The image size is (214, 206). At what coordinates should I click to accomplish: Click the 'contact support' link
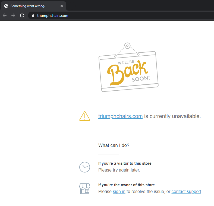pyautogui.click(x=186, y=191)
